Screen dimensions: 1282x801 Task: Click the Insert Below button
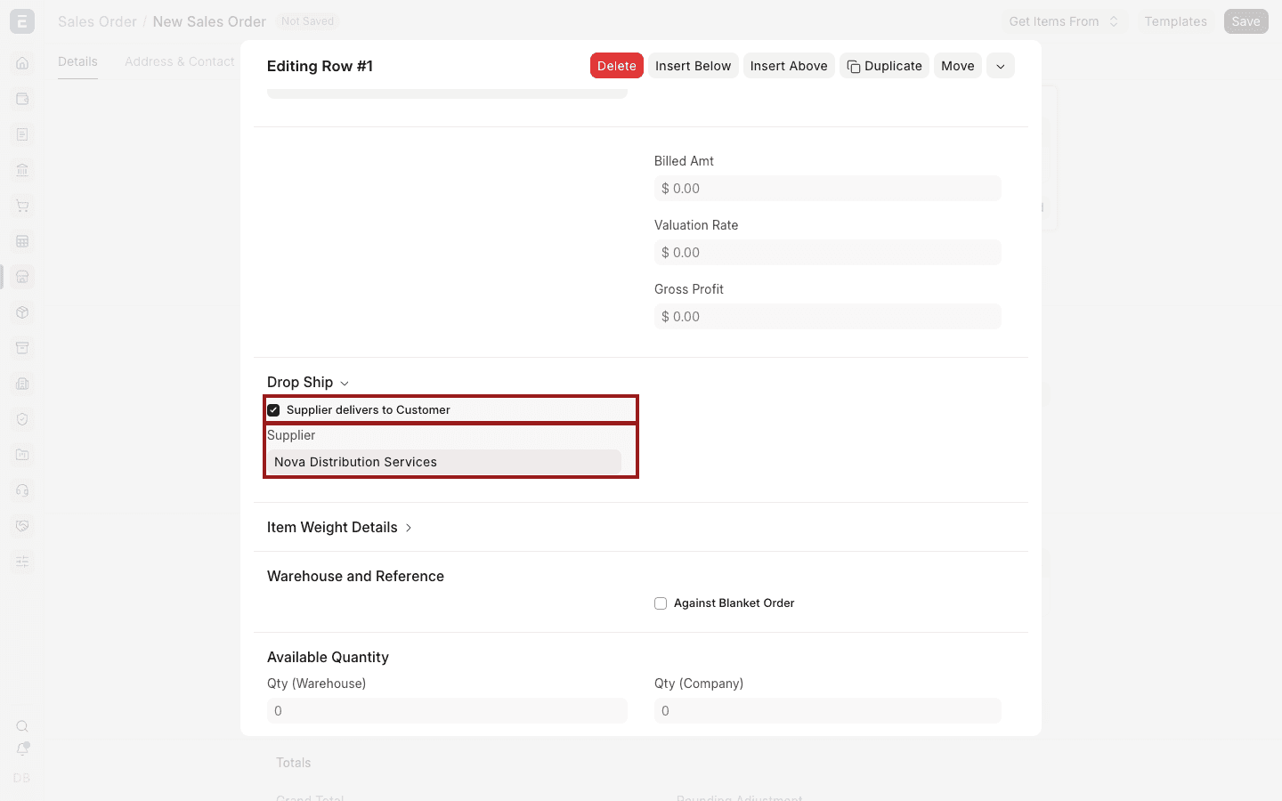click(694, 66)
